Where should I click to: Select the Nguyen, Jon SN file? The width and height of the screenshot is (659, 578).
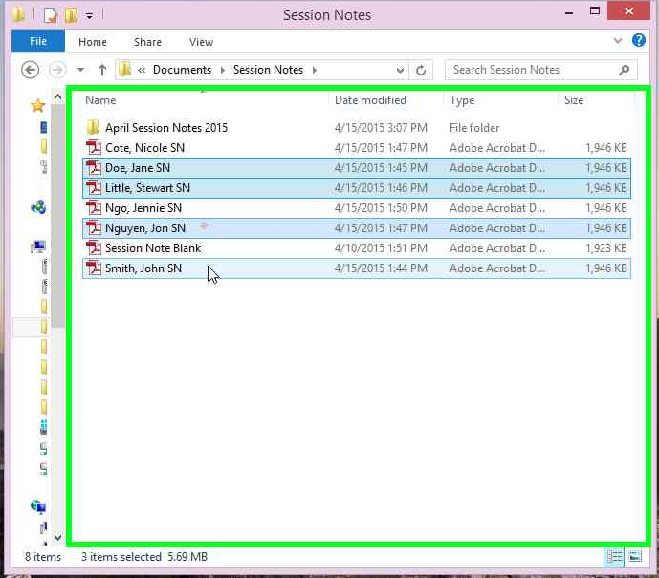pos(357,228)
